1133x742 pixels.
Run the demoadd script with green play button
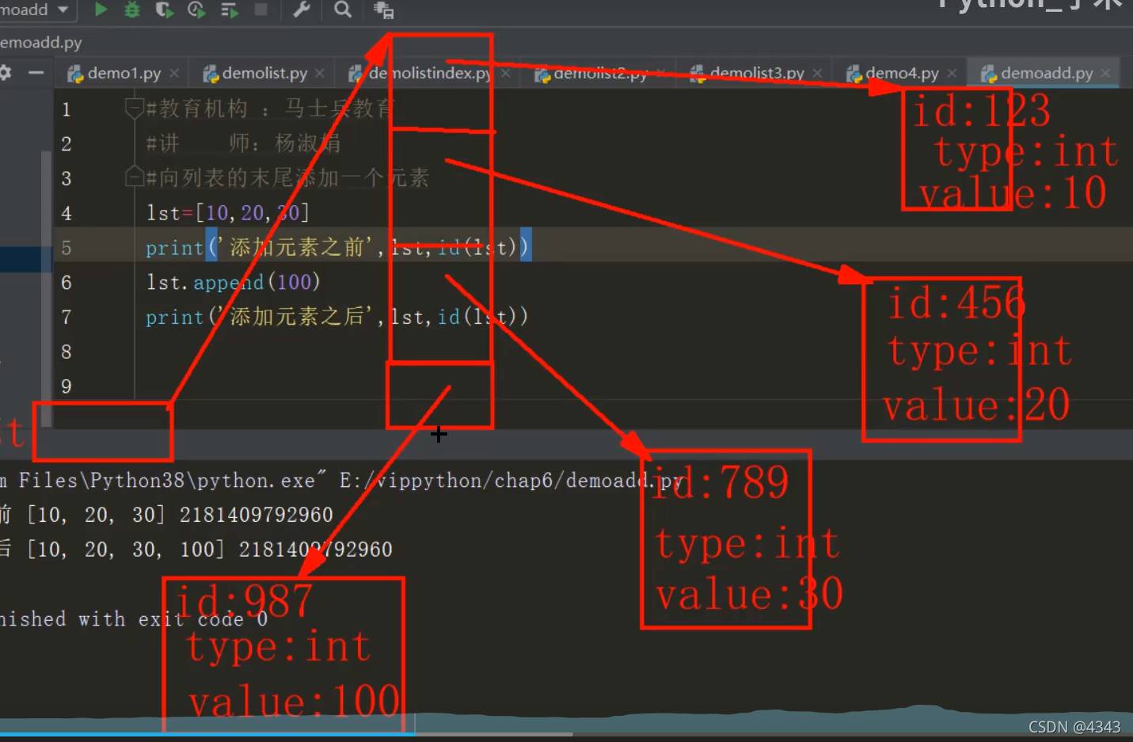[x=101, y=10]
